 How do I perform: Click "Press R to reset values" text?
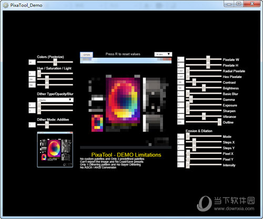pos(123,54)
